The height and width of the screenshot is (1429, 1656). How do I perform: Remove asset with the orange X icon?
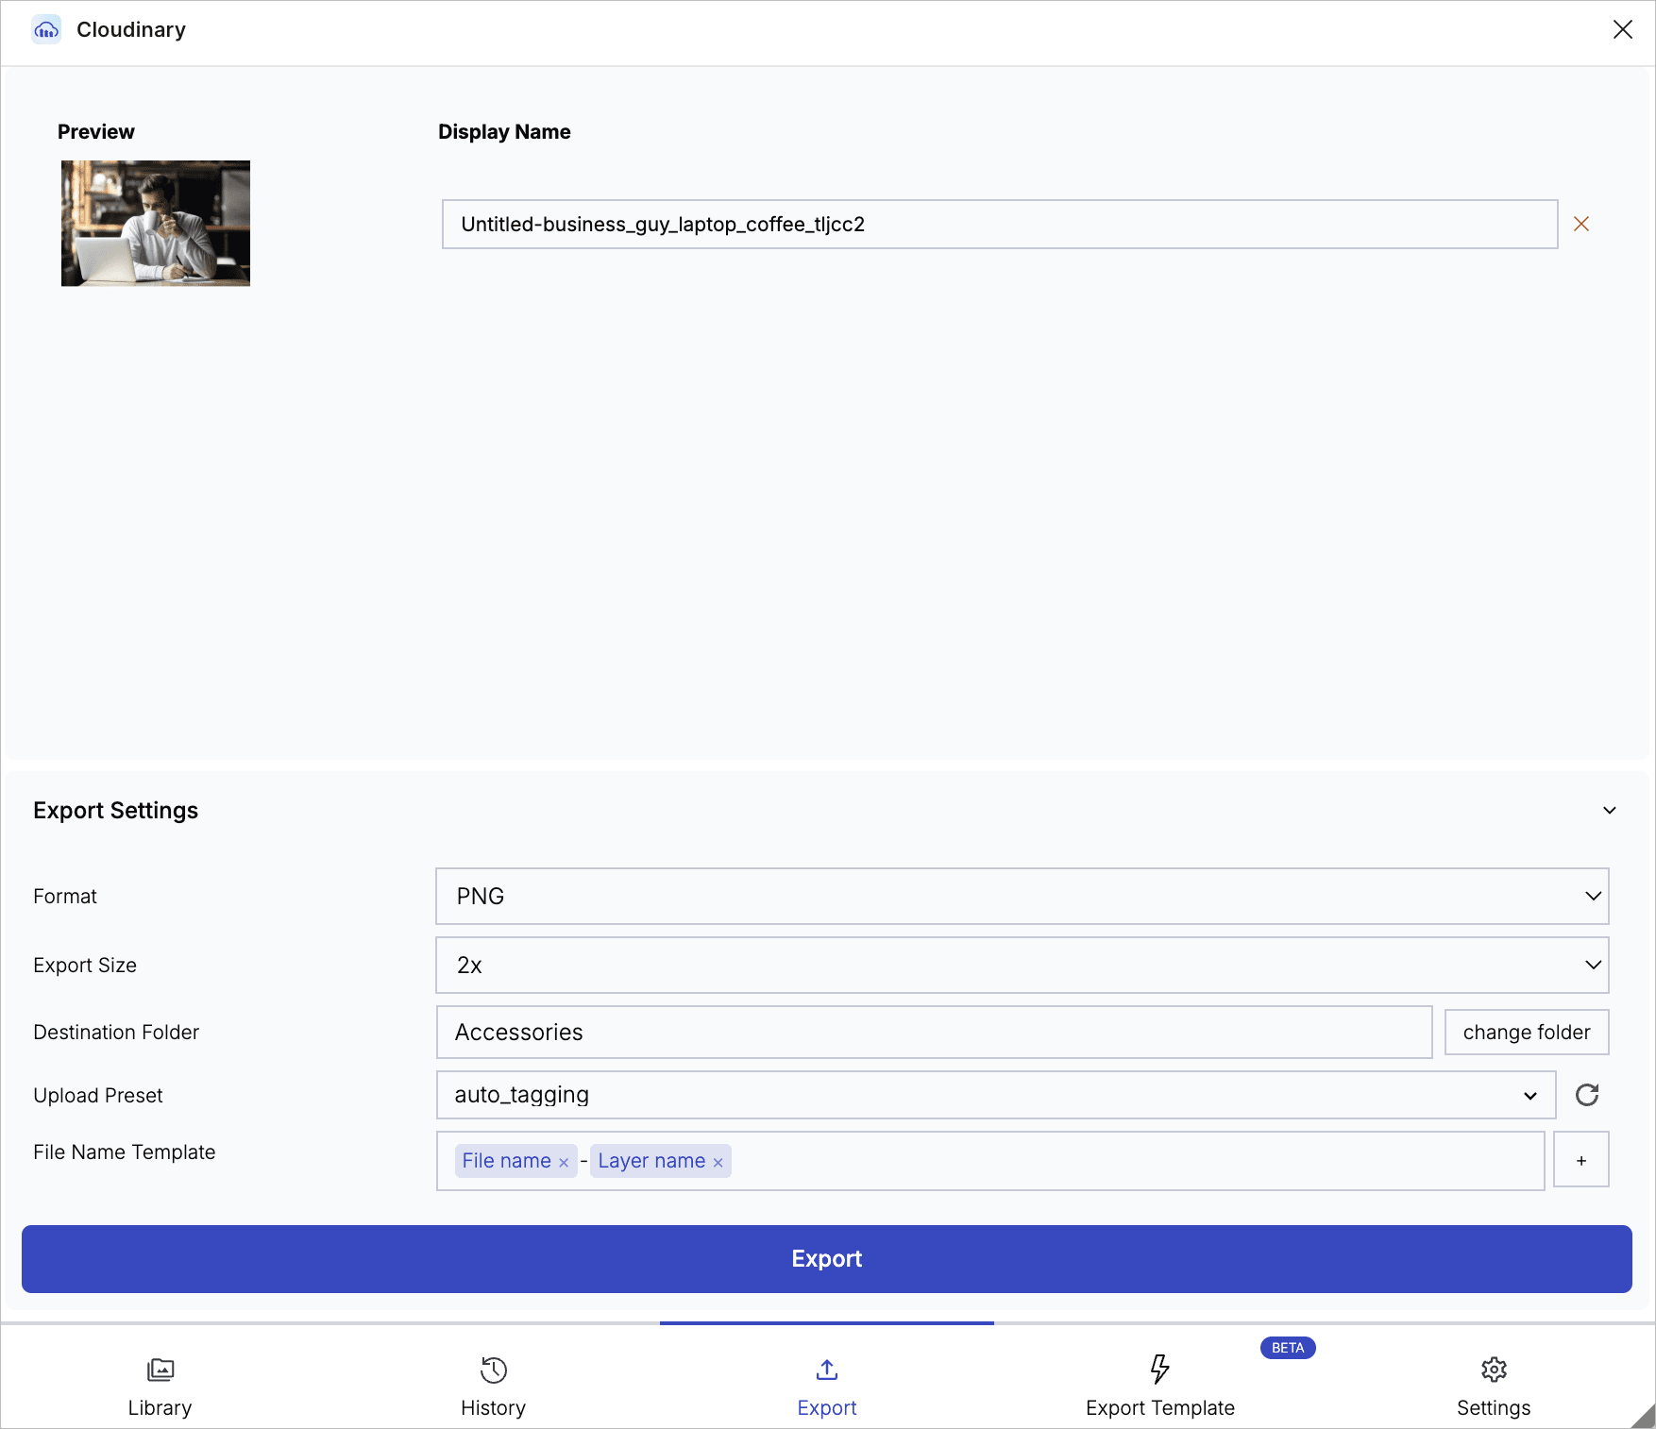tap(1581, 224)
